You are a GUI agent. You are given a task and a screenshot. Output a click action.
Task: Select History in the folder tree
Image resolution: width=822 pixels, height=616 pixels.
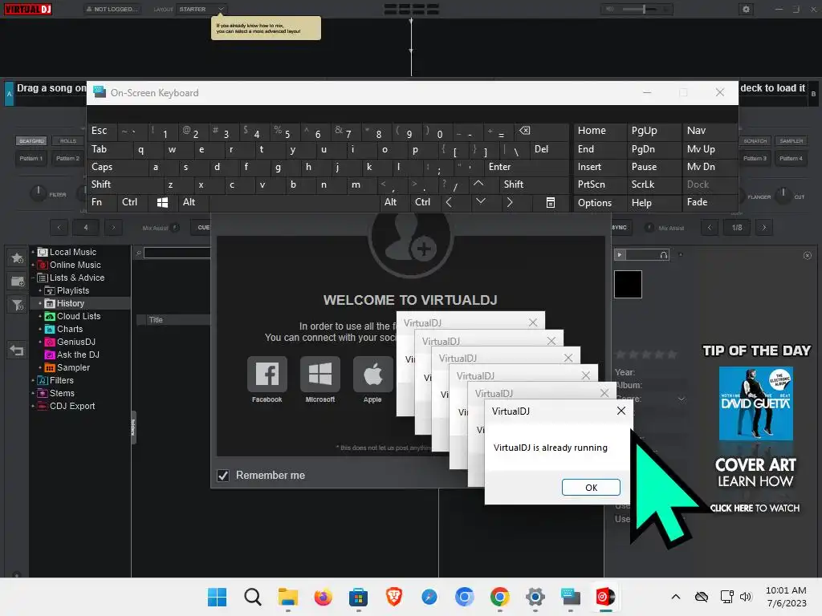coord(71,303)
